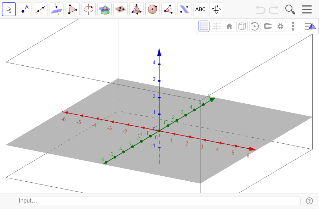This screenshot has height=209, width=319.
Task: Reset to standard home view
Action: [229, 26]
